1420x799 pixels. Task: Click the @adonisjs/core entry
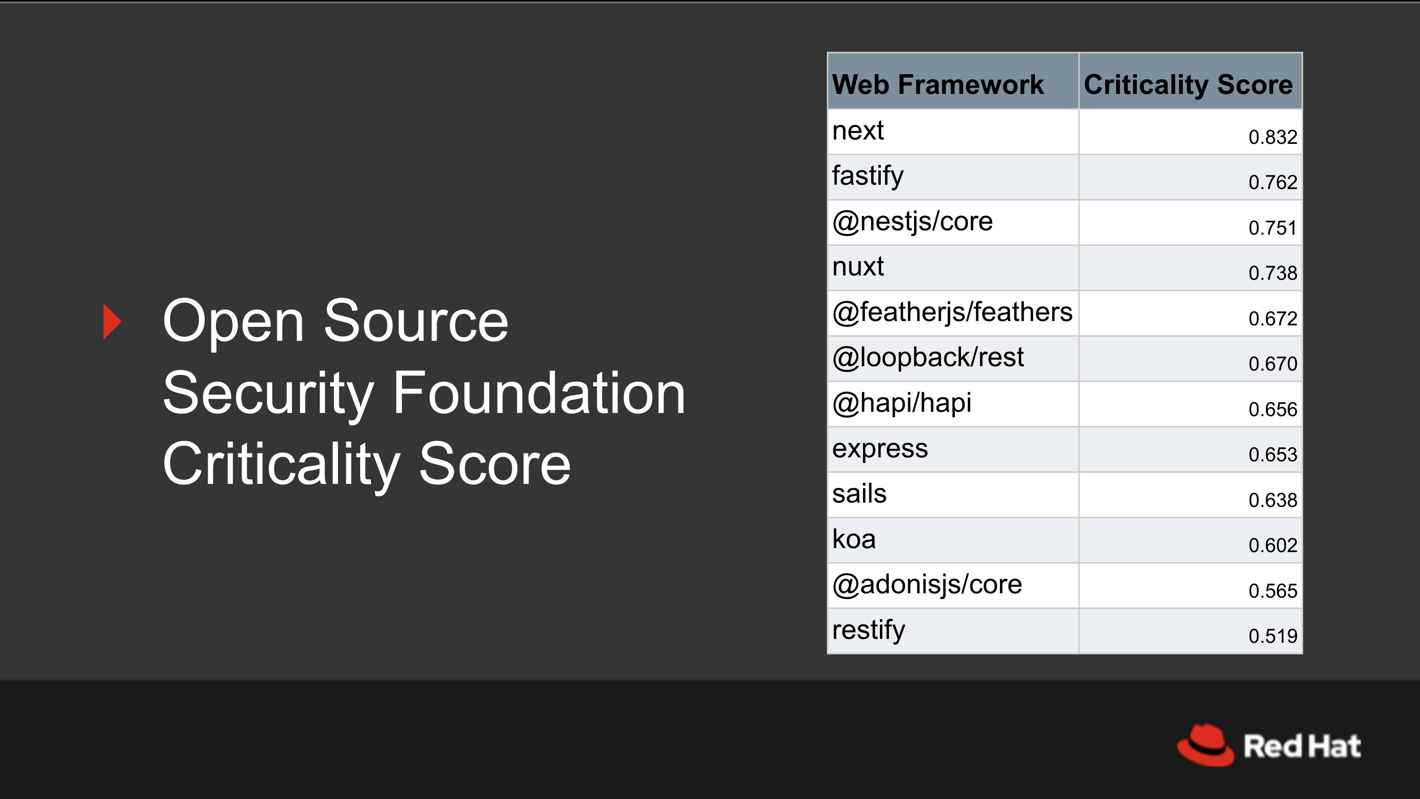pos(927,585)
